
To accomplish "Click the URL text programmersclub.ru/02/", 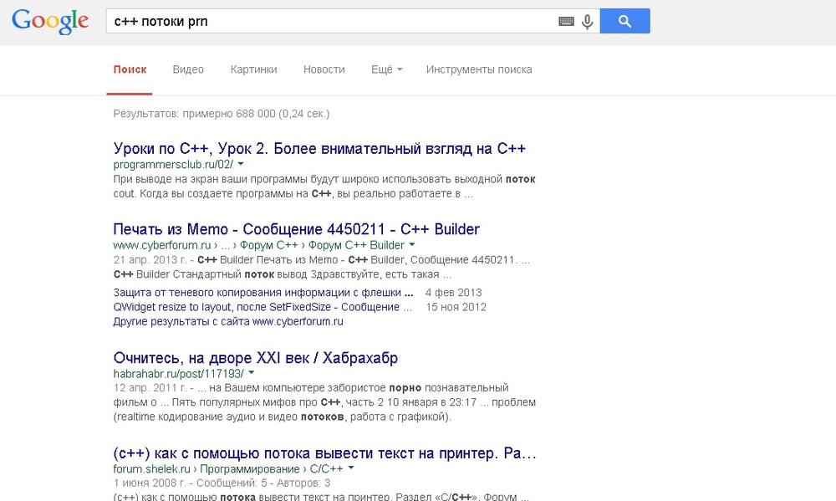I will [x=173, y=164].
